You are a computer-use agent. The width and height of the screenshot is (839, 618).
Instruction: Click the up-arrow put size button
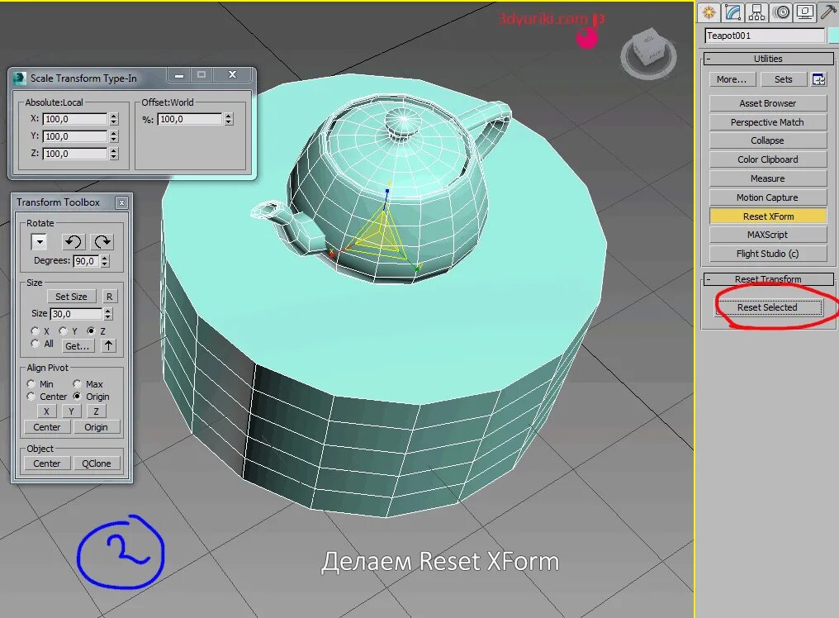click(x=109, y=345)
